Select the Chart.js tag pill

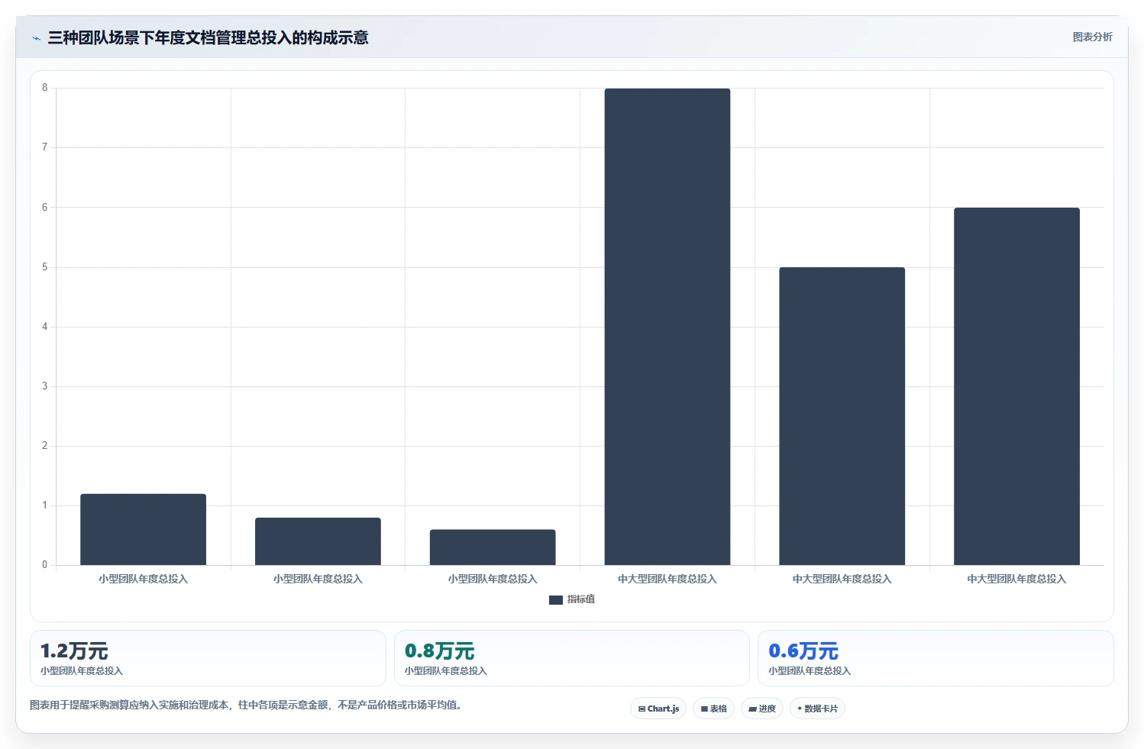658,709
